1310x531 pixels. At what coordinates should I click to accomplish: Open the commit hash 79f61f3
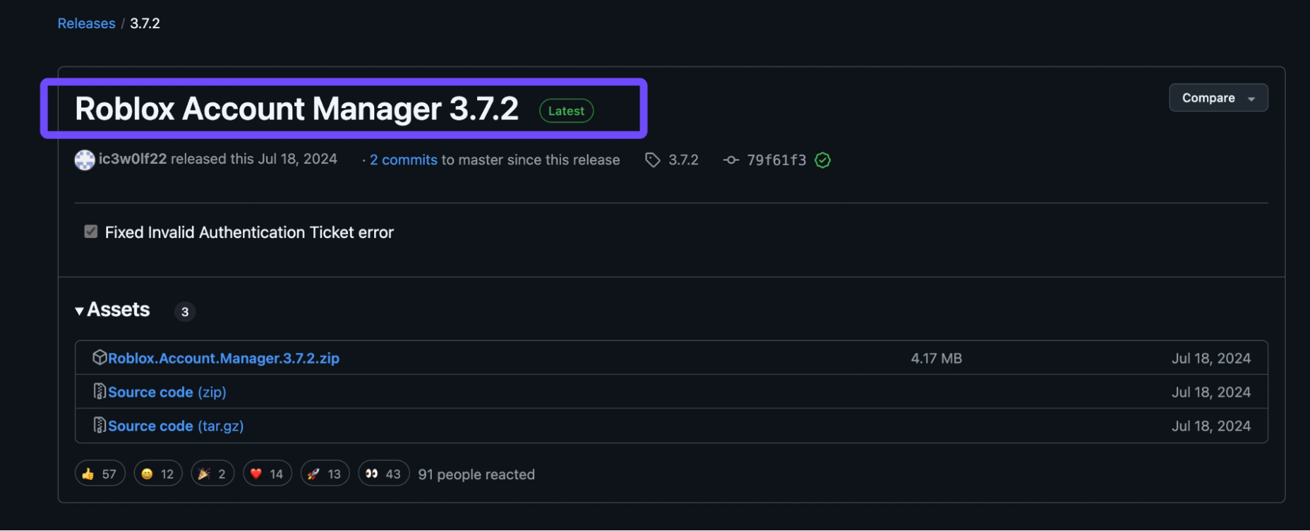click(777, 160)
